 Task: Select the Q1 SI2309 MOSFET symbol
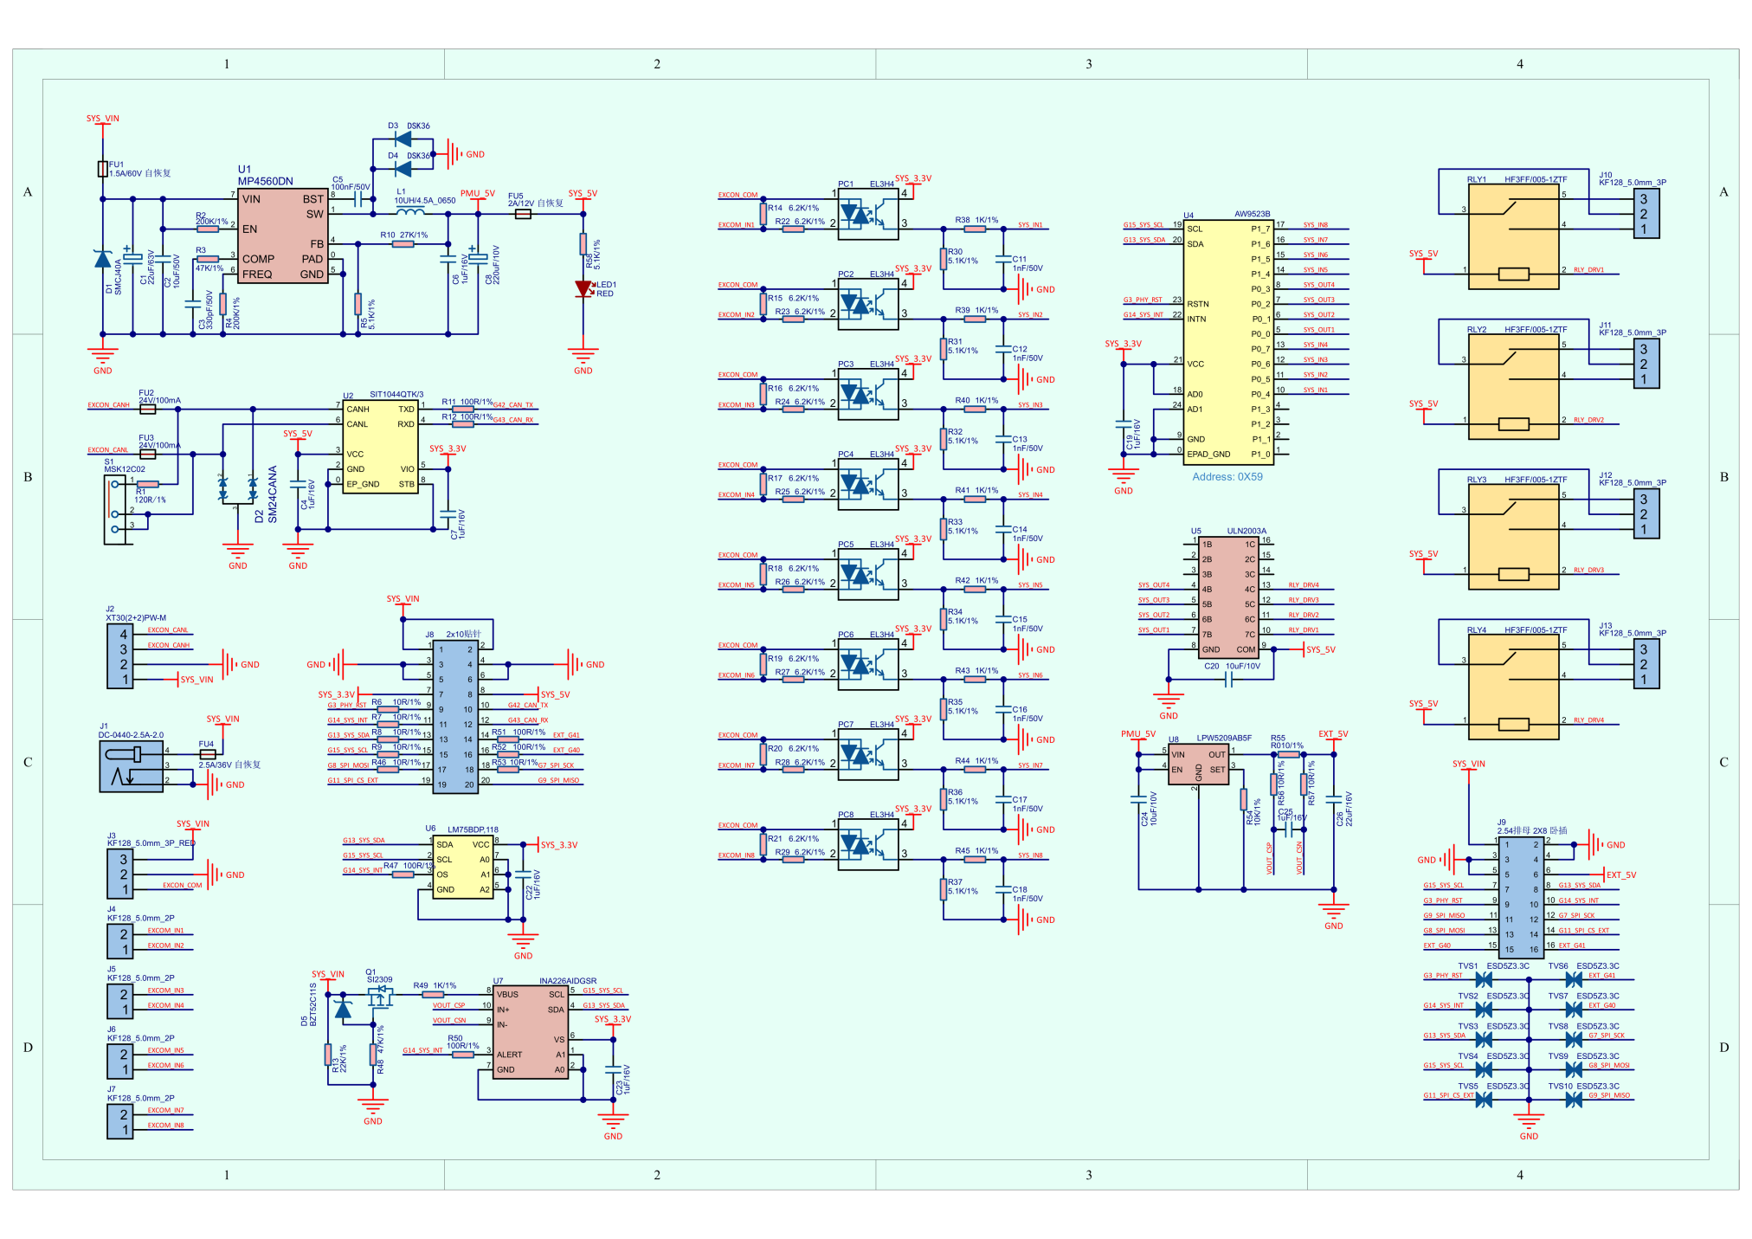coord(380,997)
